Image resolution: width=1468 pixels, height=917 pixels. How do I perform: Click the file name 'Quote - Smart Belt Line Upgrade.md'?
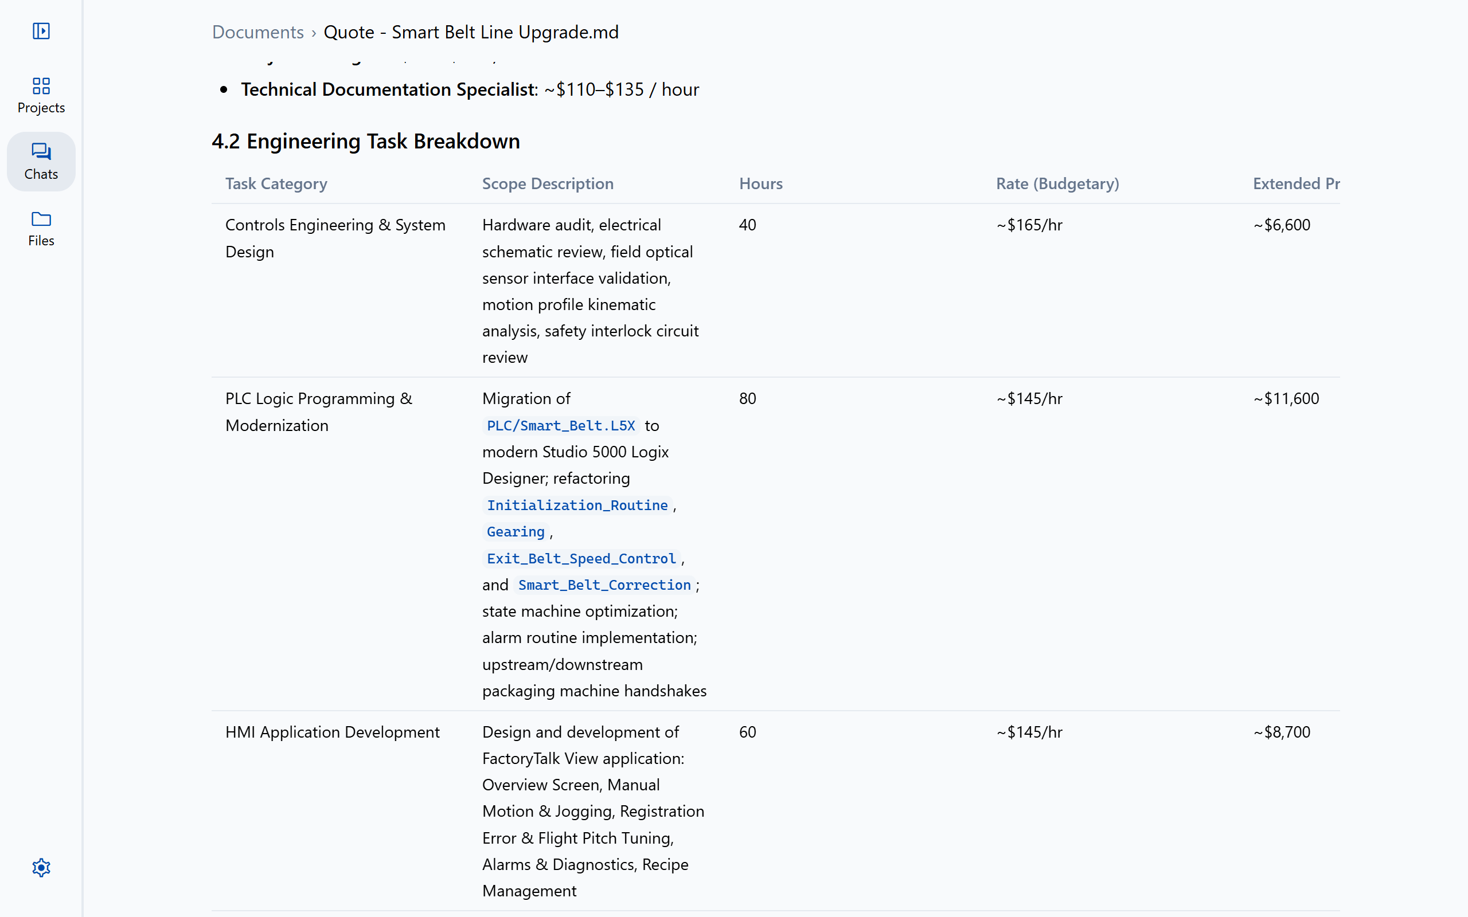click(x=471, y=32)
